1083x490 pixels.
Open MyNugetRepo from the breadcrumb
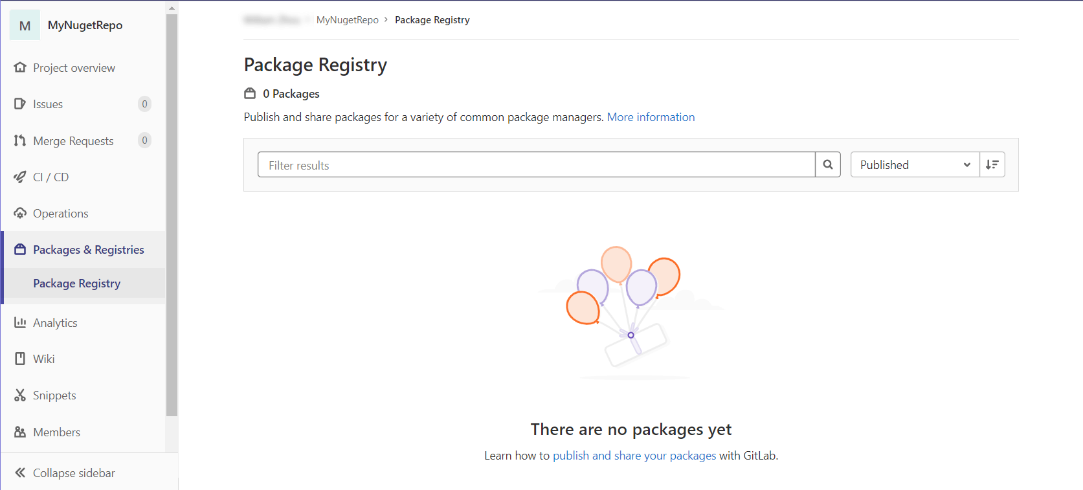[347, 19]
